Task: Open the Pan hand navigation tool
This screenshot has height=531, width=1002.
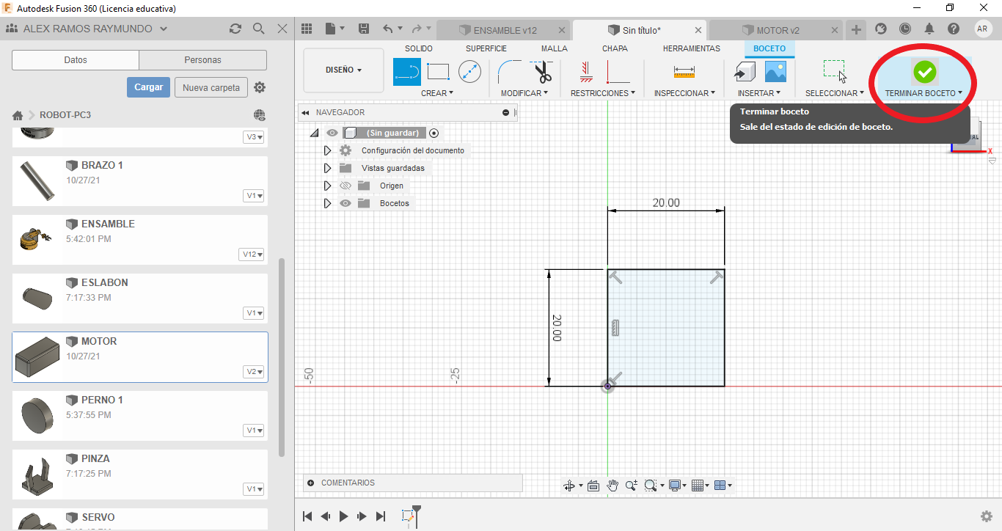Action: [612, 486]
